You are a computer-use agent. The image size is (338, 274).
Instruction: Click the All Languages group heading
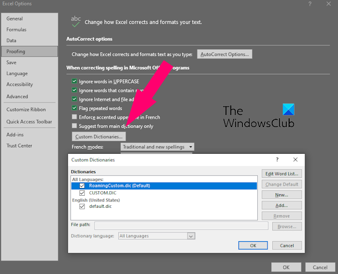[88, 179]
